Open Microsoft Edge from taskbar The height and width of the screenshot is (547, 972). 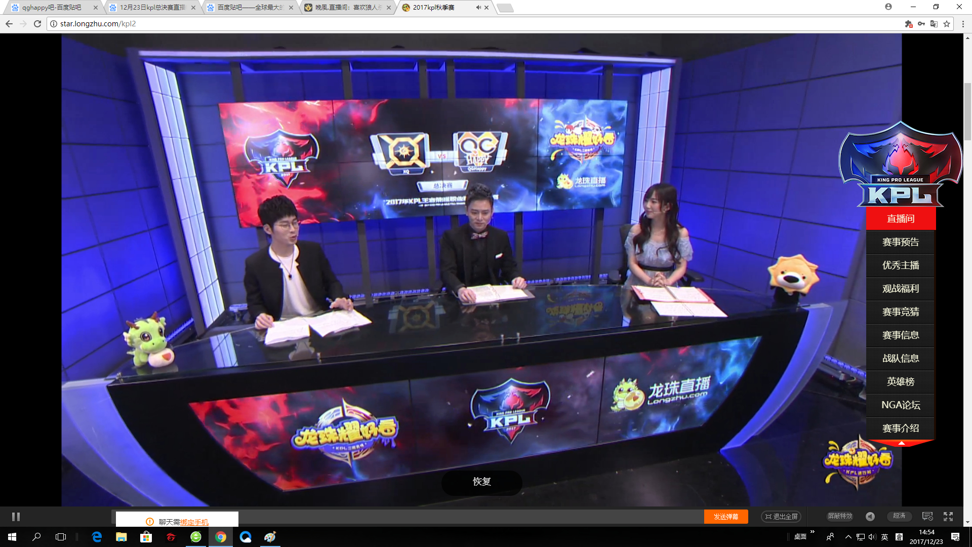97,537
